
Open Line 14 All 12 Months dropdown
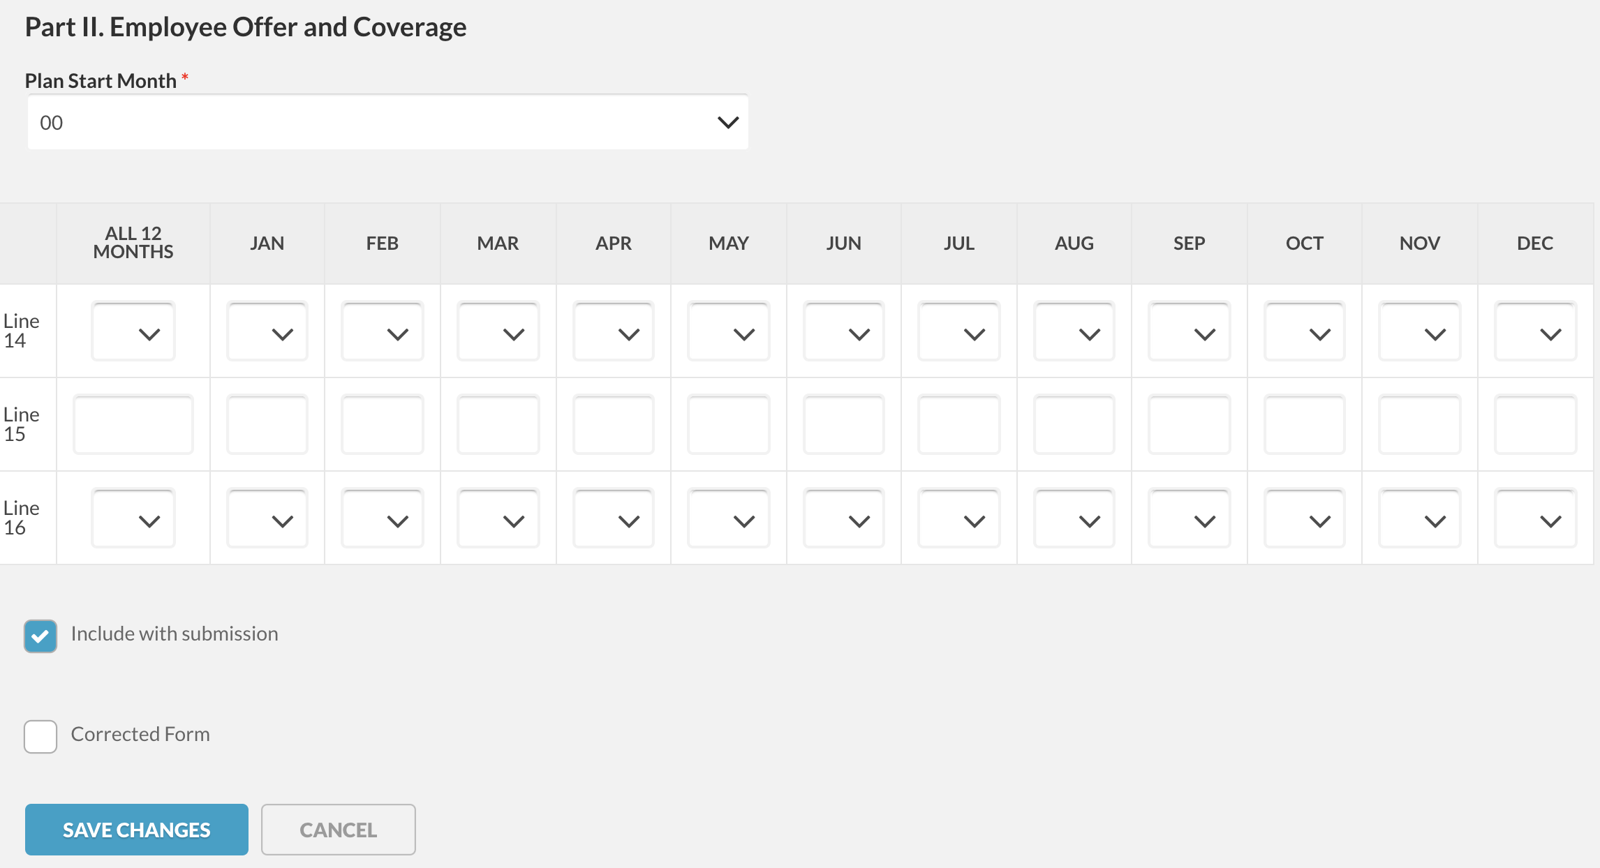[x=133, y=331]
